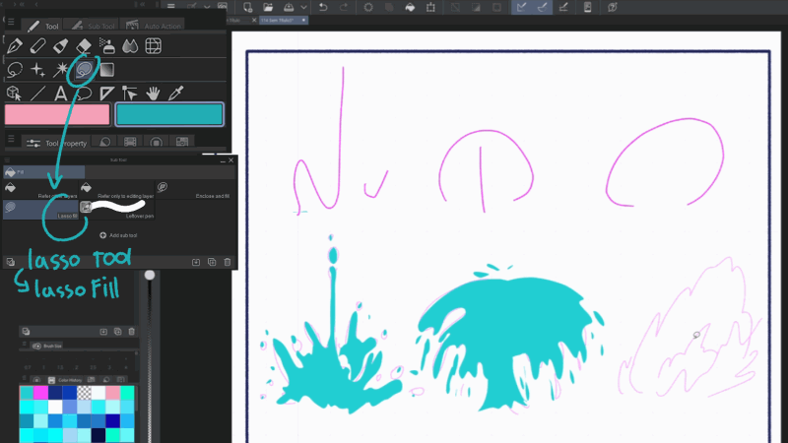Click the Scale transform toolbar icon

pyautogui.click(x=430, y=7)
